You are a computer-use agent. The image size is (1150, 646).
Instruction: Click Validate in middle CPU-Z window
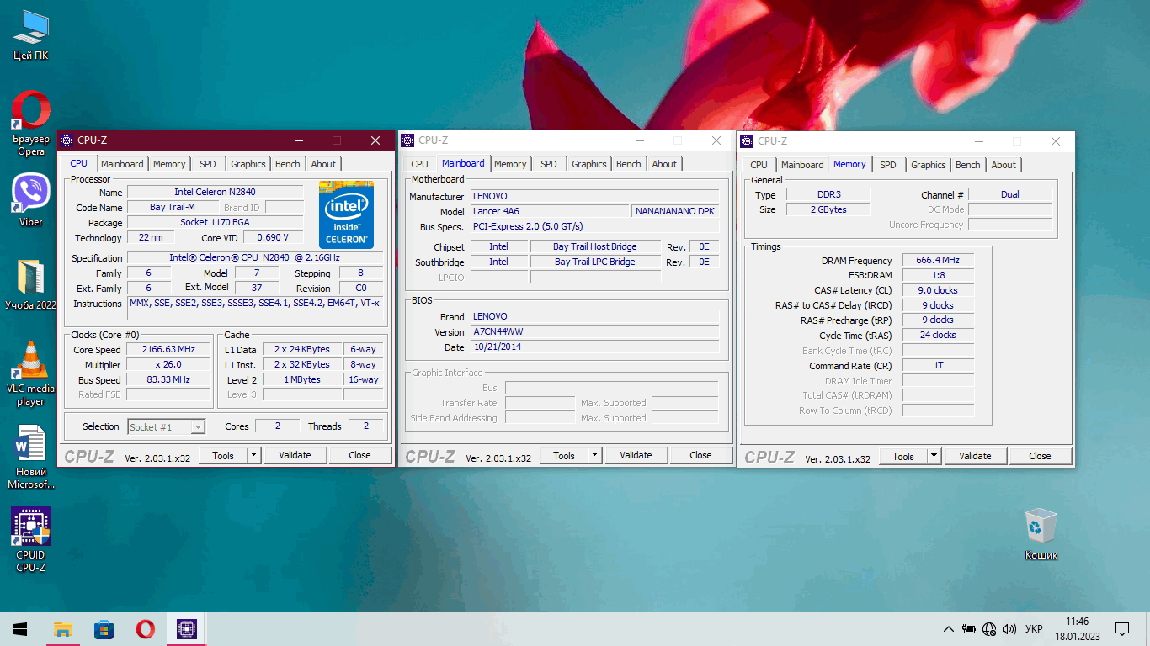[x=636, y=455]
